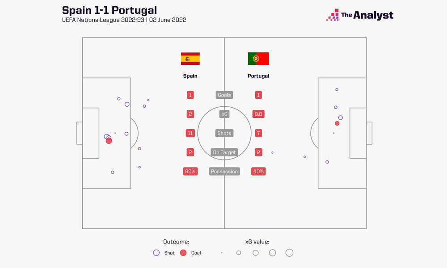447x268 pixels.
Task: Click the red Goal legend circle
Action: click(x=183, y=253)
